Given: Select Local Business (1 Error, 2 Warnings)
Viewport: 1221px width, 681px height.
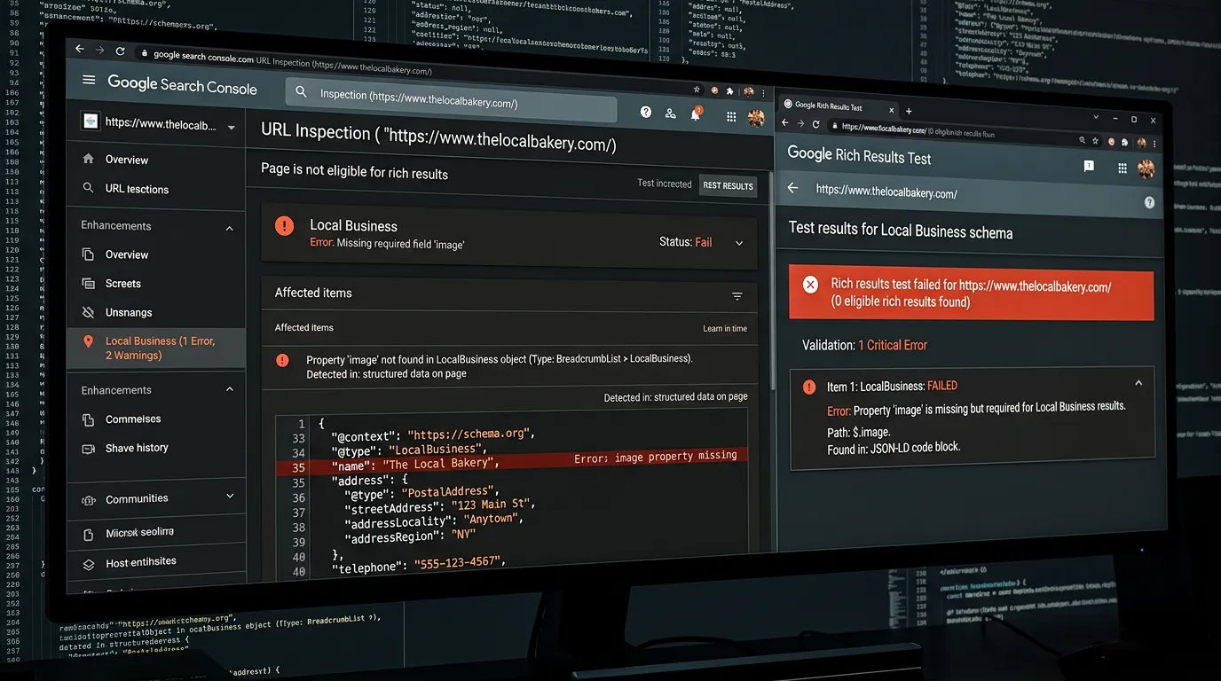Looking at the screenshot, I should pyautogui.click(x=156, y=348).
